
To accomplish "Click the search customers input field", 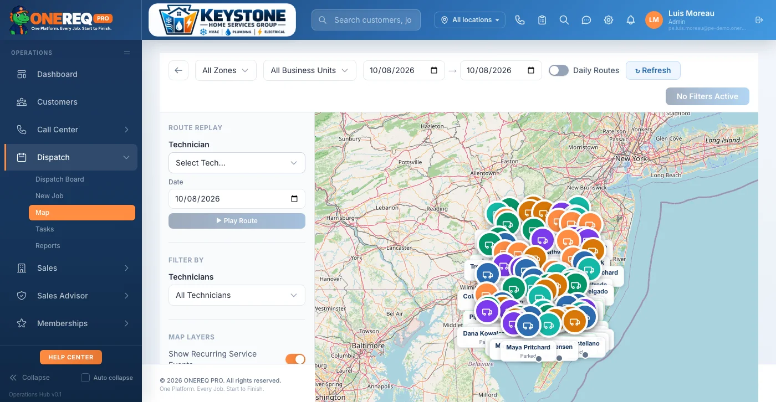I will click(366, 20).
